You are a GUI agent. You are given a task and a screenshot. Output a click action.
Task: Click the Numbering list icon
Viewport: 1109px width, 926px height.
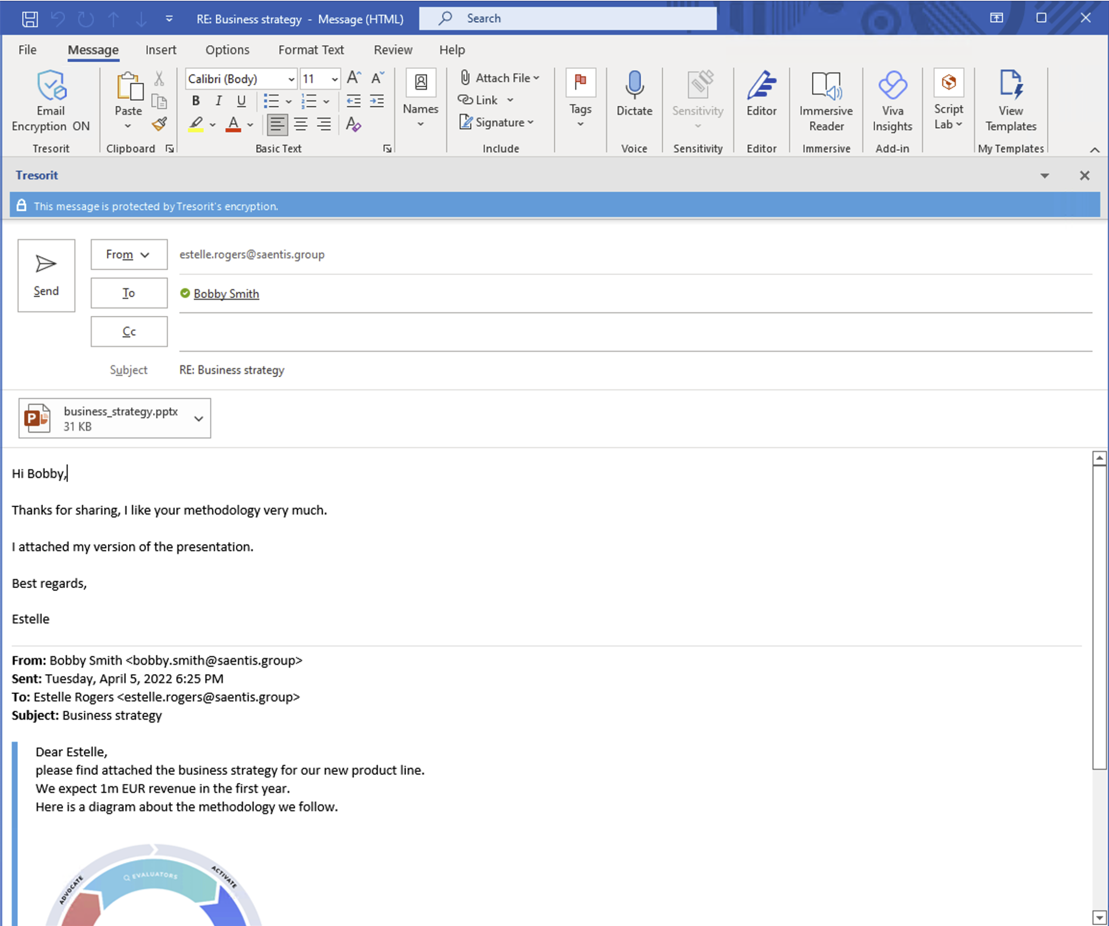[x=309, y=100]
